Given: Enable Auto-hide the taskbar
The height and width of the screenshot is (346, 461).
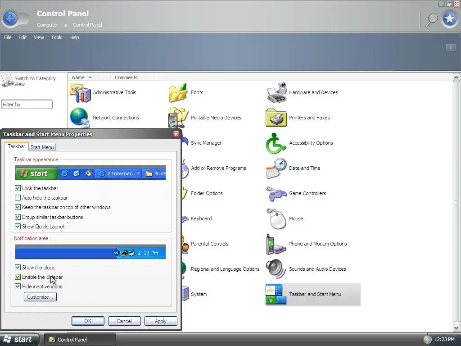Looking at the screenshot, I should click(18, 198).
